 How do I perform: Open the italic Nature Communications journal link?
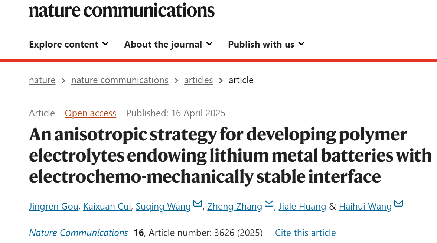click(x=79, y=233)
